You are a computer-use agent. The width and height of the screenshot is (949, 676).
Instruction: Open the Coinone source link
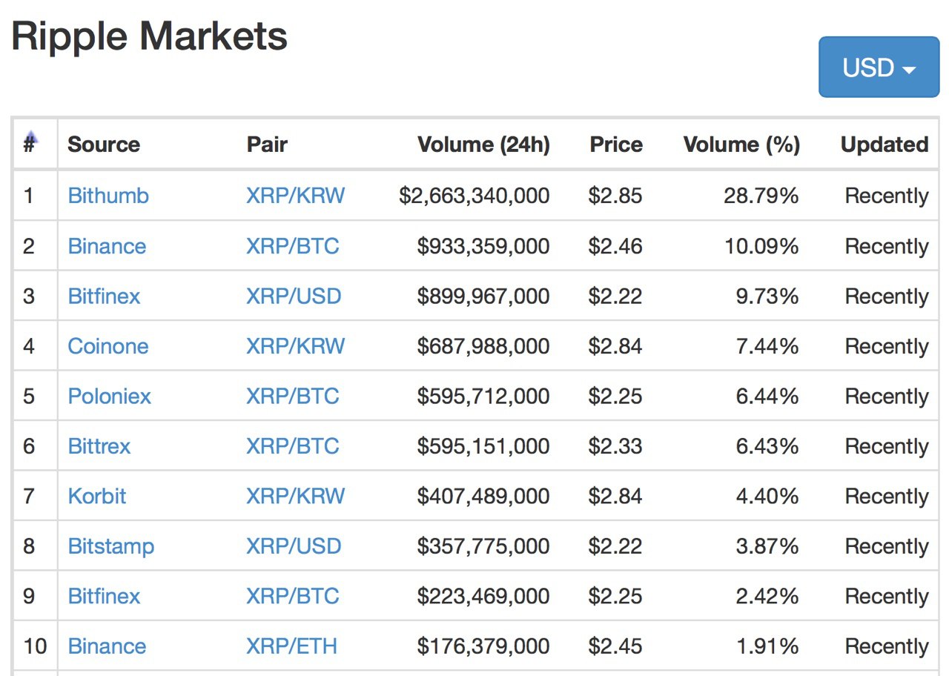pyautogui.click(x=108, y=346)
